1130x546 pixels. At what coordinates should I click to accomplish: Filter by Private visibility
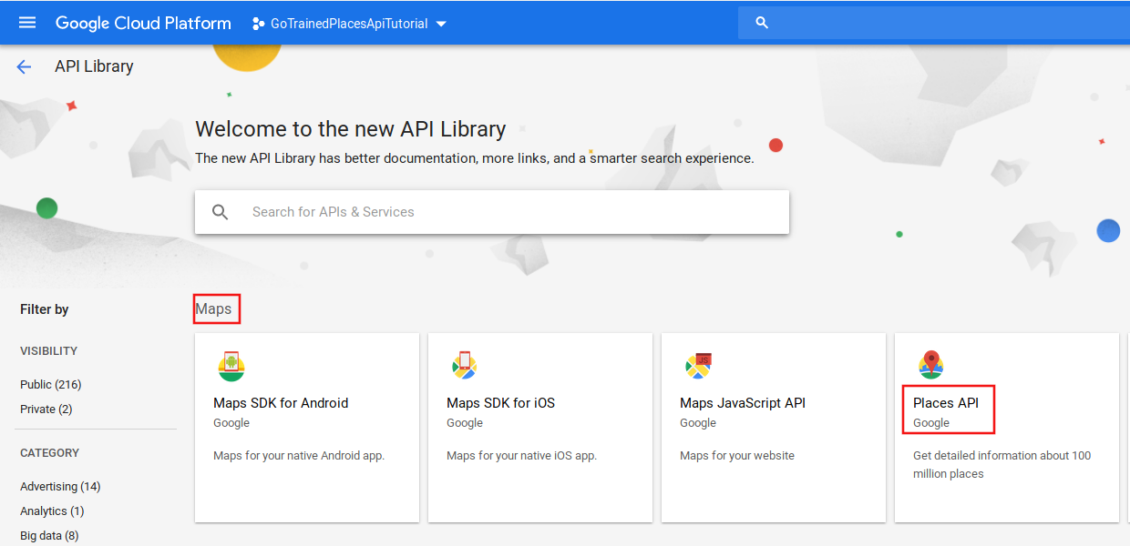point(46,409)
